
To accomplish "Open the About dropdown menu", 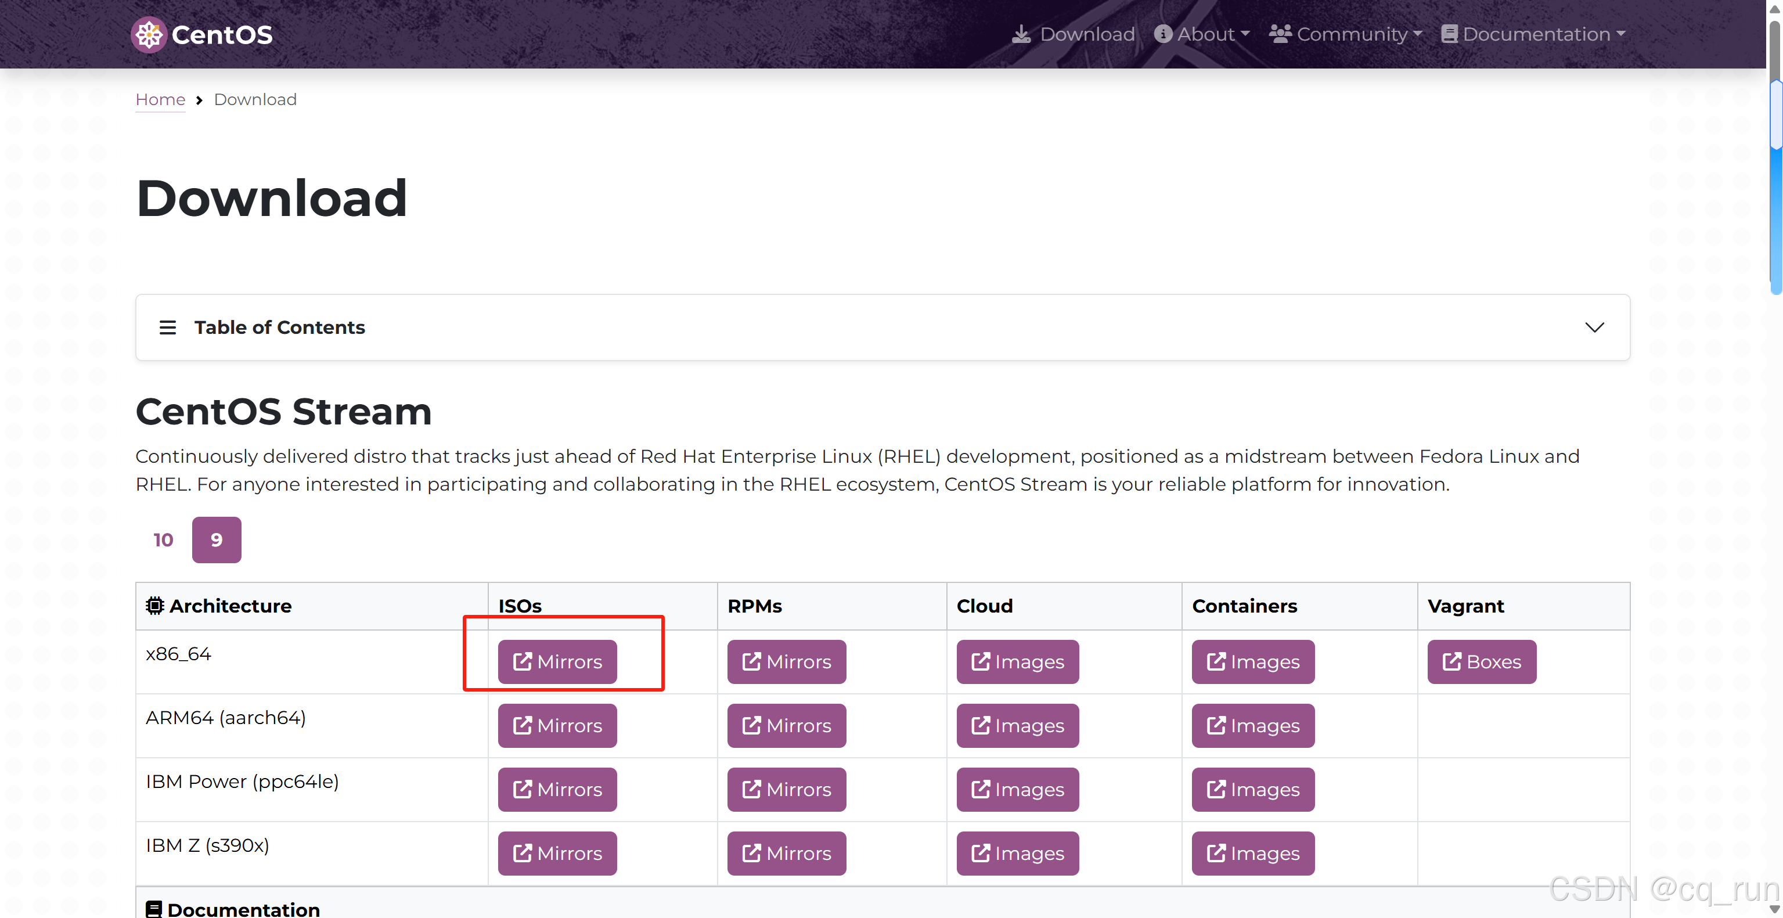I will point(1202,34).
